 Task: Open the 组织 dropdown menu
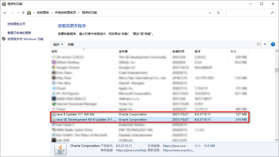tap(58, 45)
